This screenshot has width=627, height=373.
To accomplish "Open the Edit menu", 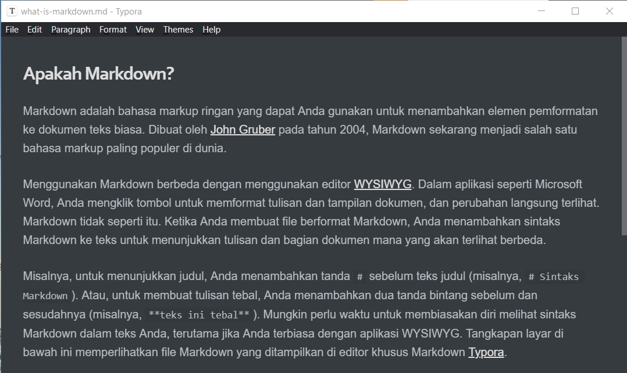I will tap(34, 29).
